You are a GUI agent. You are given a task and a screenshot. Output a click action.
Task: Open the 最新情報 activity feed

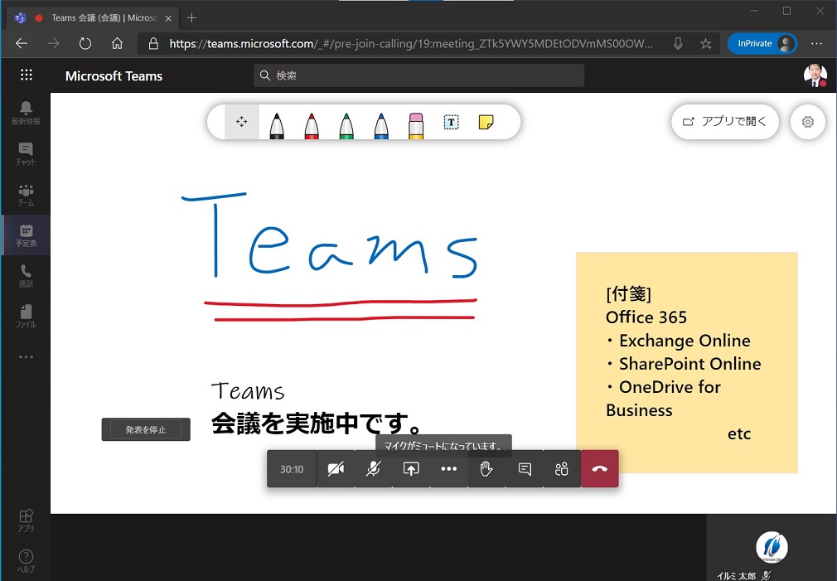(x=26, y=113)
